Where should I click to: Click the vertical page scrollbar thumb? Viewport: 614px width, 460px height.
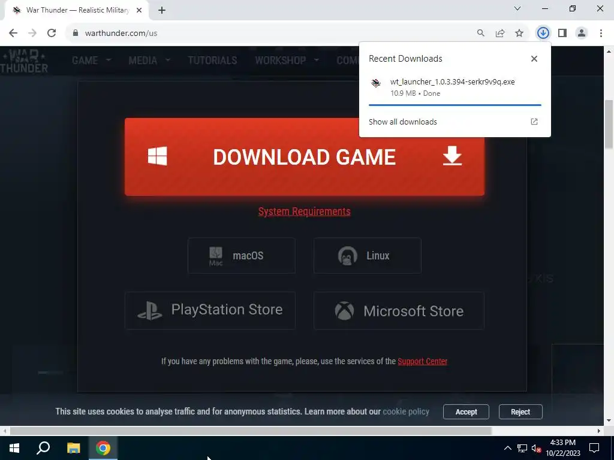point(609,125)
